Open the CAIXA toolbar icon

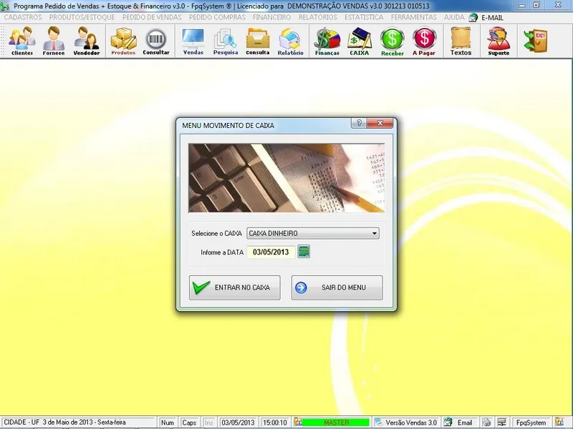tap(359, 41)
